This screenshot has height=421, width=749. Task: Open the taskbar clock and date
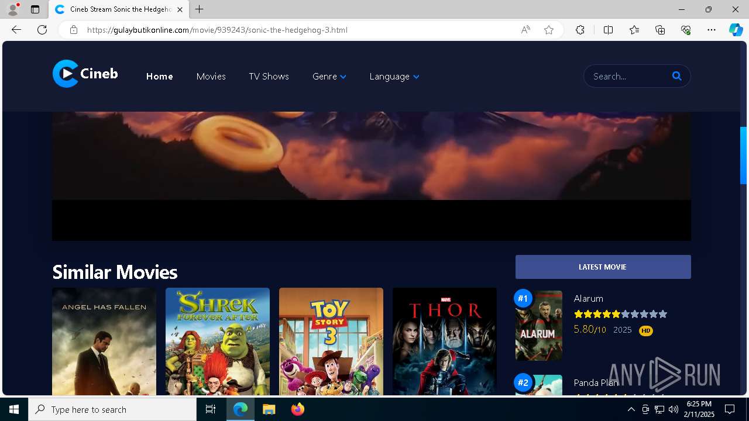(699, 409)
